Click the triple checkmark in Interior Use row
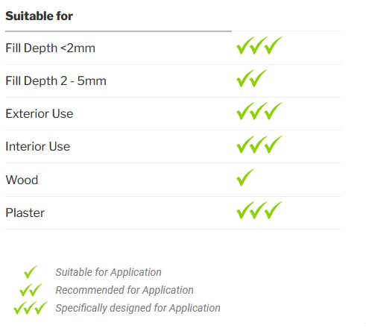The image size is (366, 331). tap(259, 145)
